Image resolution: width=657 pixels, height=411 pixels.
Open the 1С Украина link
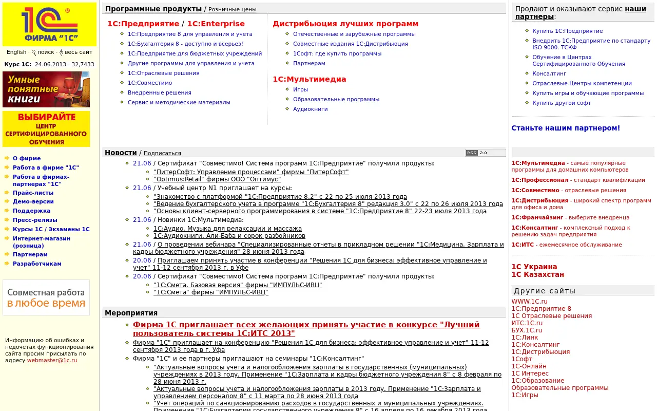[534, 267]
